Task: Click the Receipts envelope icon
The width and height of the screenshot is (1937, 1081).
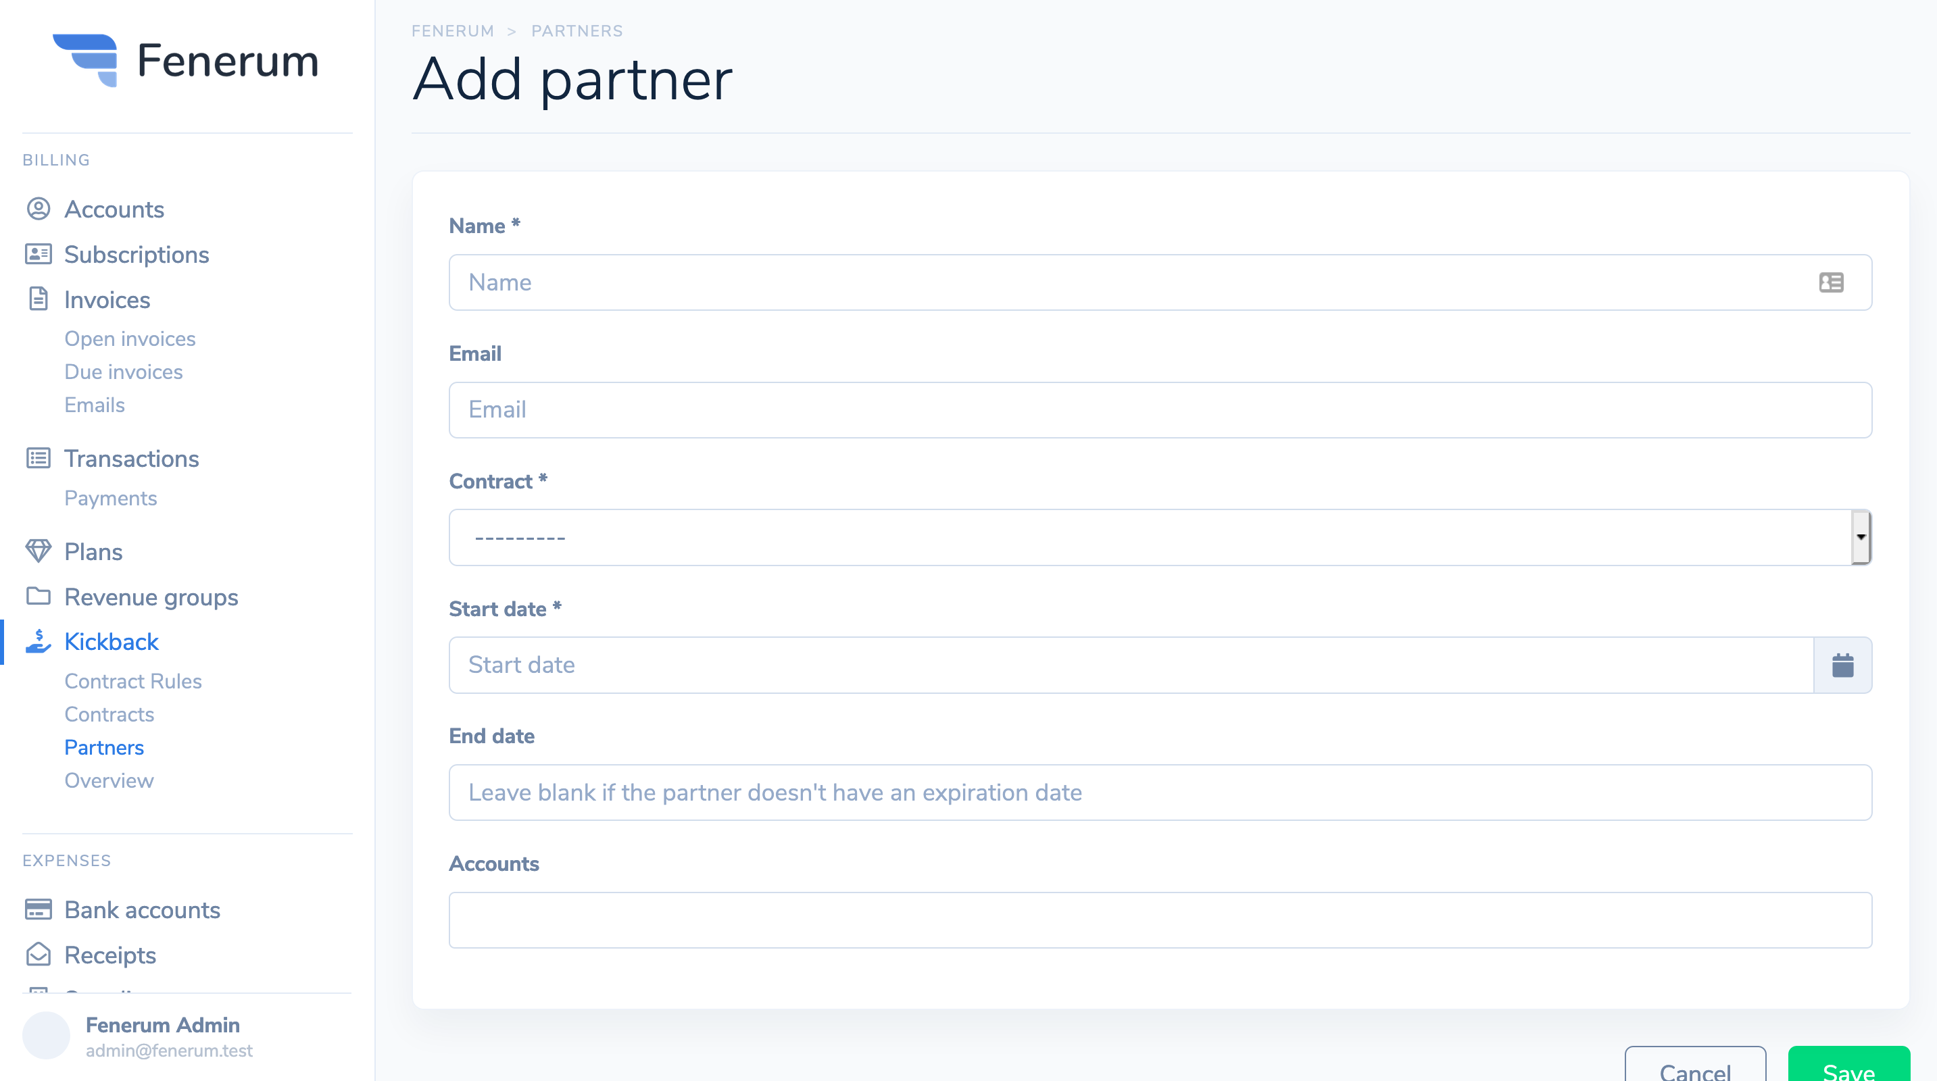Action: [39, 955]
